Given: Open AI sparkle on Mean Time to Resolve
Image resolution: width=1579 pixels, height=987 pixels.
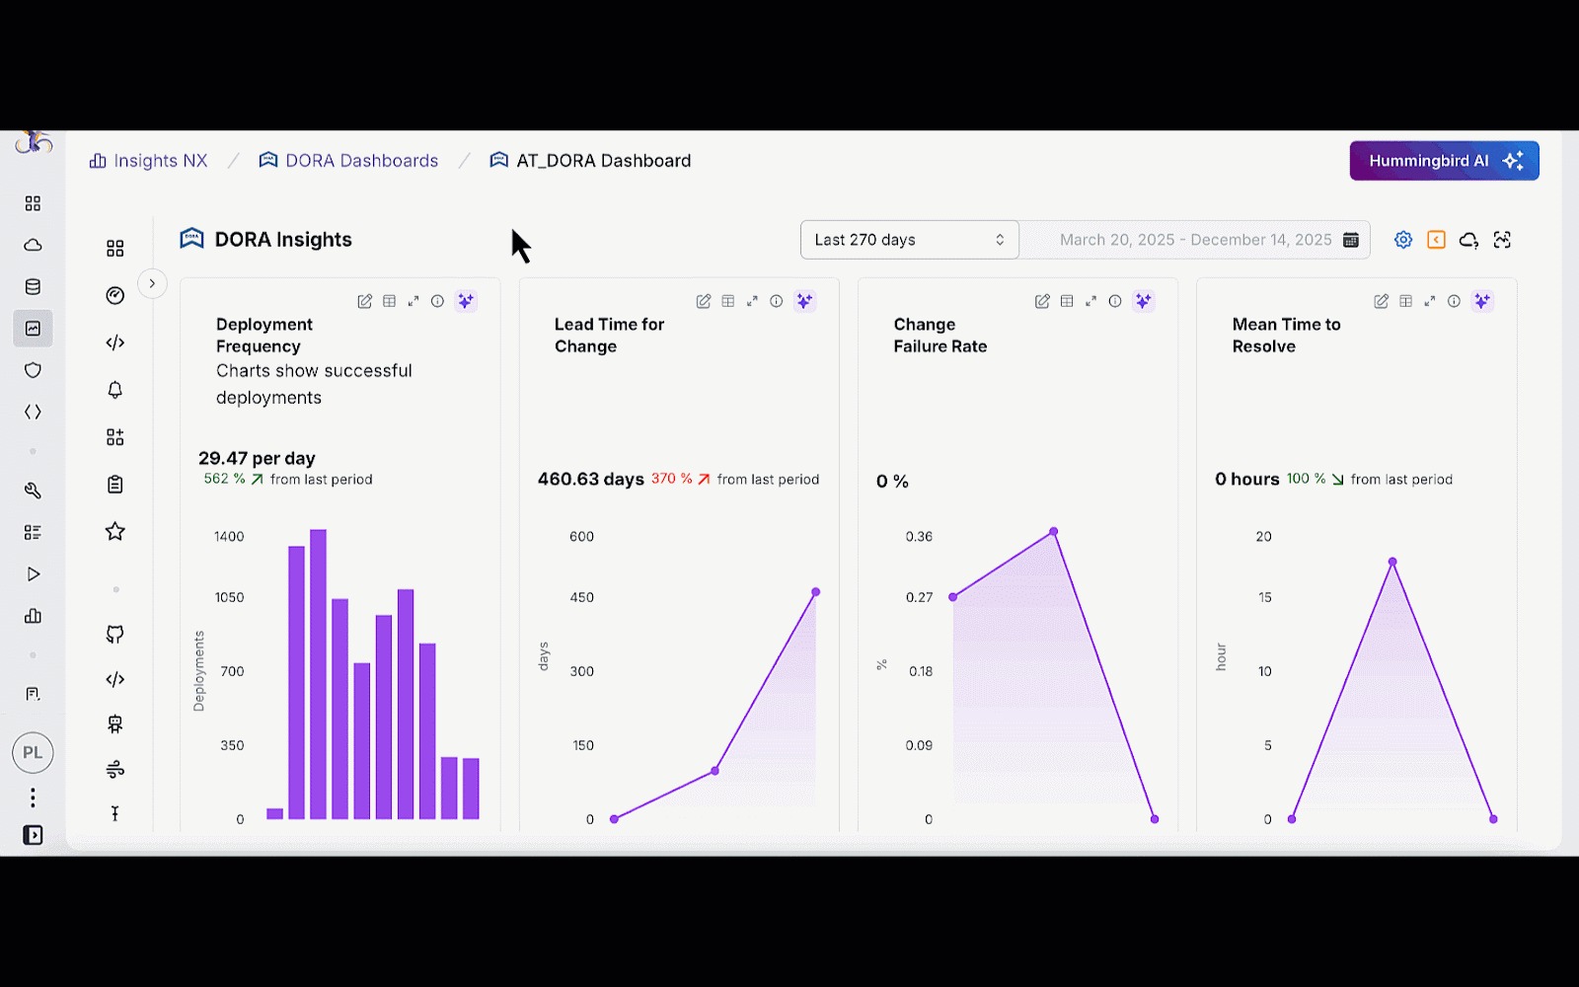Looking at the screenshot, I should tap(1482, 301).
